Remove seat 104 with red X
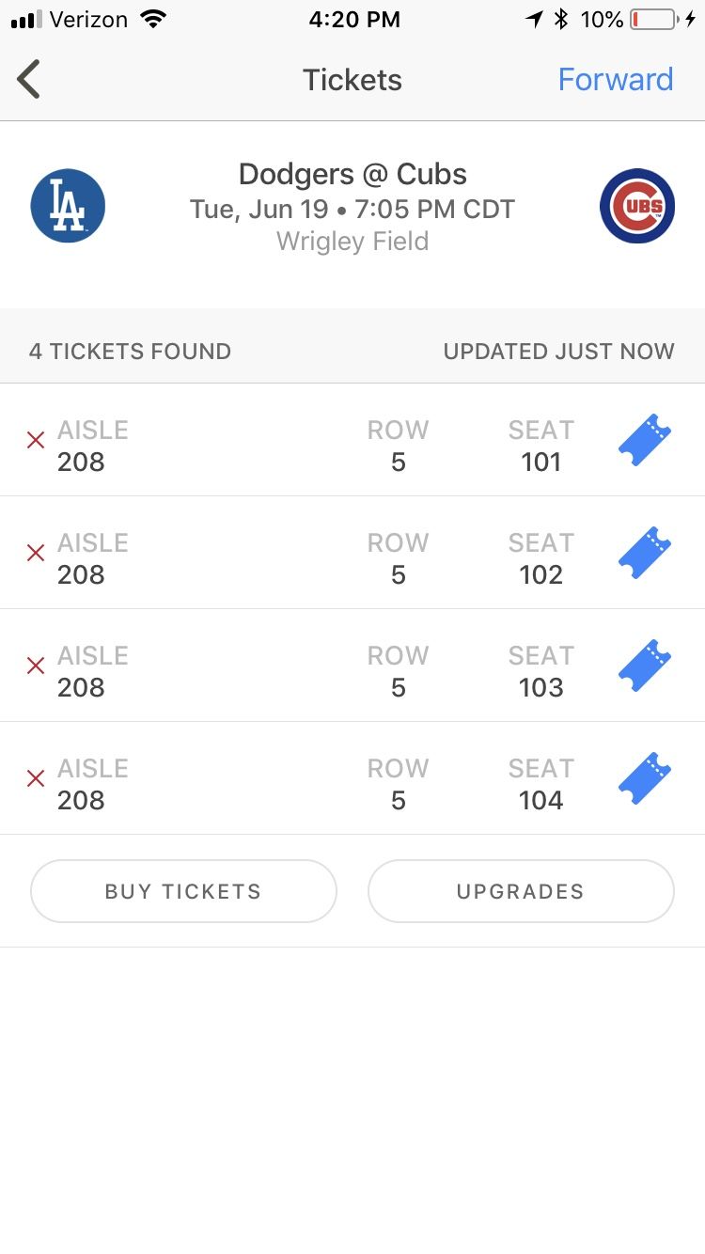The width and height of the screenshot is (705, 1254). pos(36,778)
